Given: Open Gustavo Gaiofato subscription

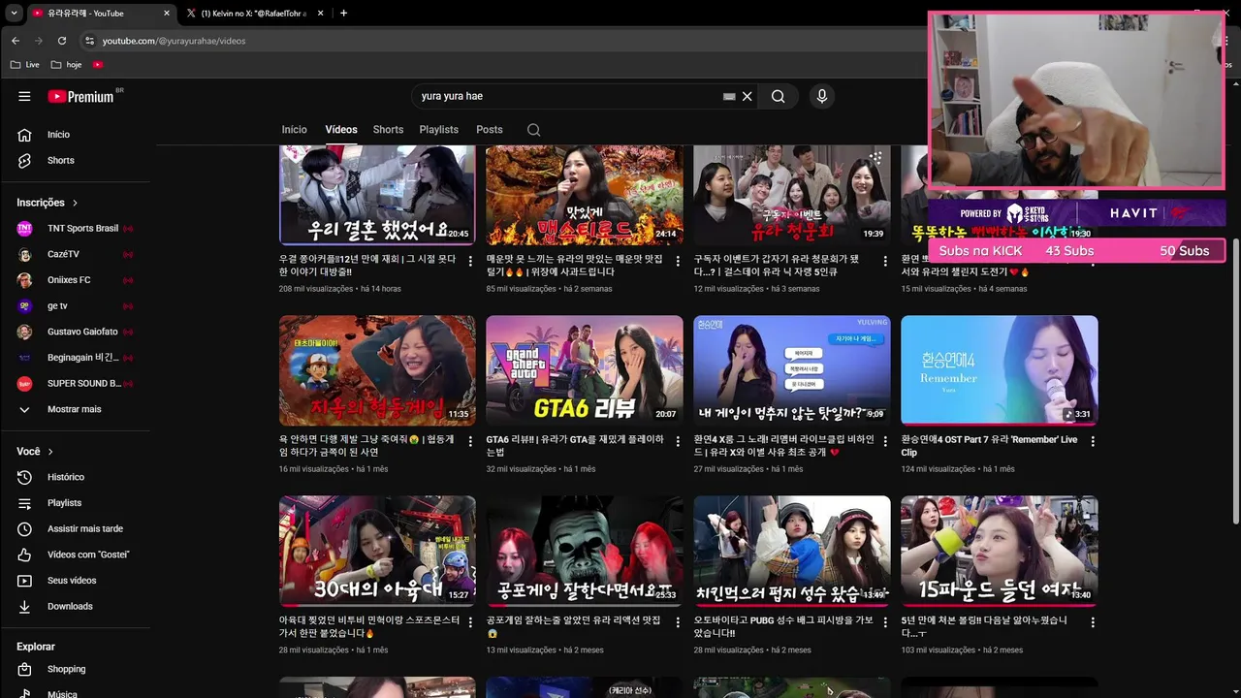Looking at the screenshot, I should coord(82,332).
